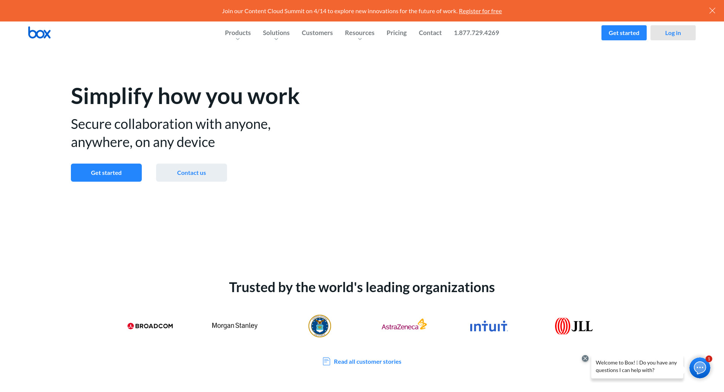
Task: Click the document icon beside customer stories
Action: [327, 361]
